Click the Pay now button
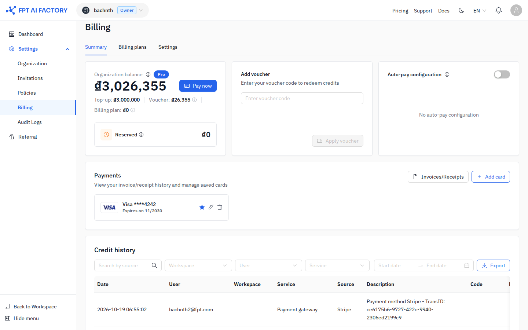This screenshot has height=330, width=528. point(198,86)
